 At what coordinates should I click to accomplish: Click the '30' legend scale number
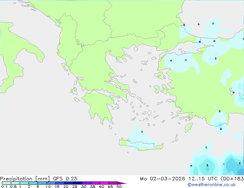click(x=84, y=186)
